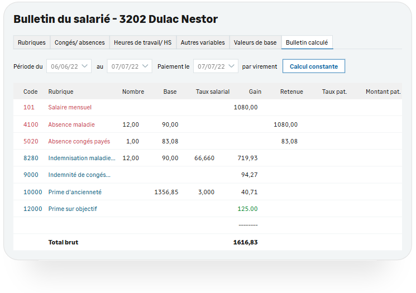This screenshot has width=416, height=293.
Task: Click the green 125.00 gain value
Action: pos(247,209)
